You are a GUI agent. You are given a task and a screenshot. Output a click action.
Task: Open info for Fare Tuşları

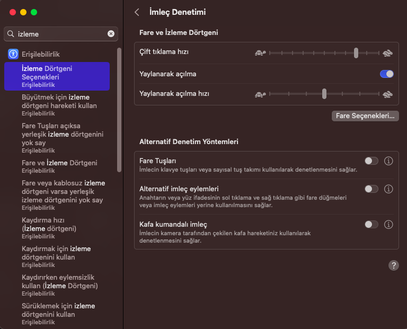tap(388, 161)
